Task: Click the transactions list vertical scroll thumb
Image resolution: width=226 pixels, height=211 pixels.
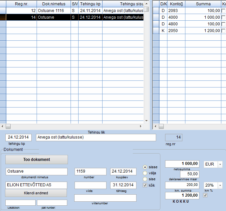Action: [146, 9]
